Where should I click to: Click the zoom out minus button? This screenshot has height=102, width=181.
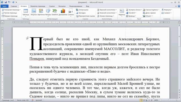click(160, 100)
